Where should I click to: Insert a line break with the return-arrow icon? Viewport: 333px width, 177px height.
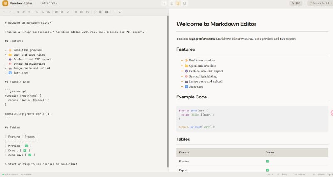(x=120, y=12)
